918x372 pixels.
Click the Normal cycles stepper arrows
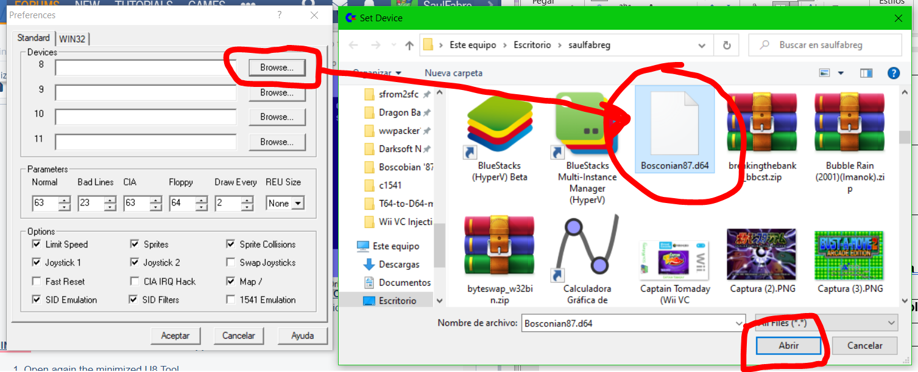[65, 203]
